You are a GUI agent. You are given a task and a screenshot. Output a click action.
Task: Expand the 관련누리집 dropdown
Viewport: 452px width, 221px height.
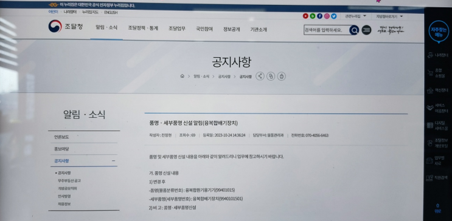point(355,16)
